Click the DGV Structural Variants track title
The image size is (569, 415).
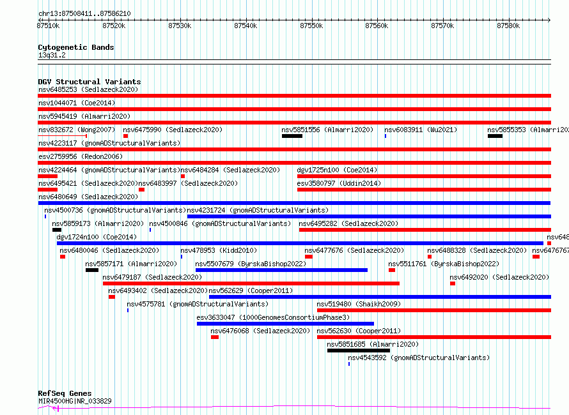point(90,82)
